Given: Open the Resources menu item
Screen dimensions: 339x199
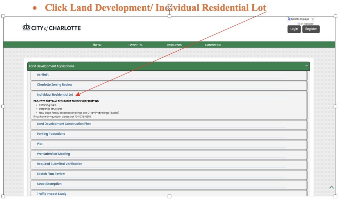Looking at the screenshot, I should point(174,45).
